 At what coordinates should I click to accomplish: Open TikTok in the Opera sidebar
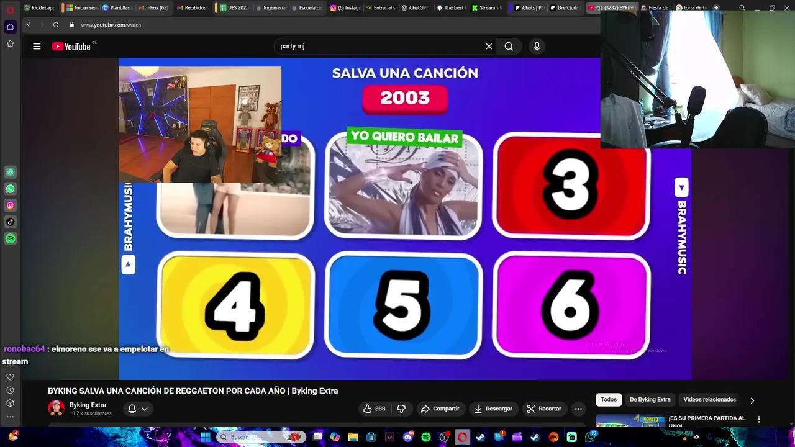click(10, 222)
